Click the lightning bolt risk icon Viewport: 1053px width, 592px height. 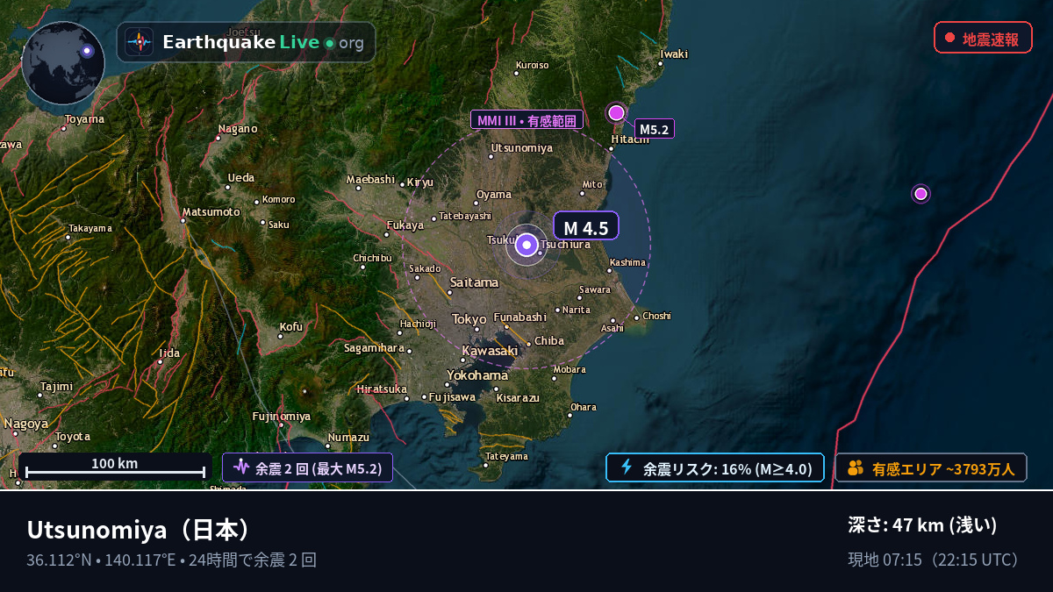click(x=627, y=467)
